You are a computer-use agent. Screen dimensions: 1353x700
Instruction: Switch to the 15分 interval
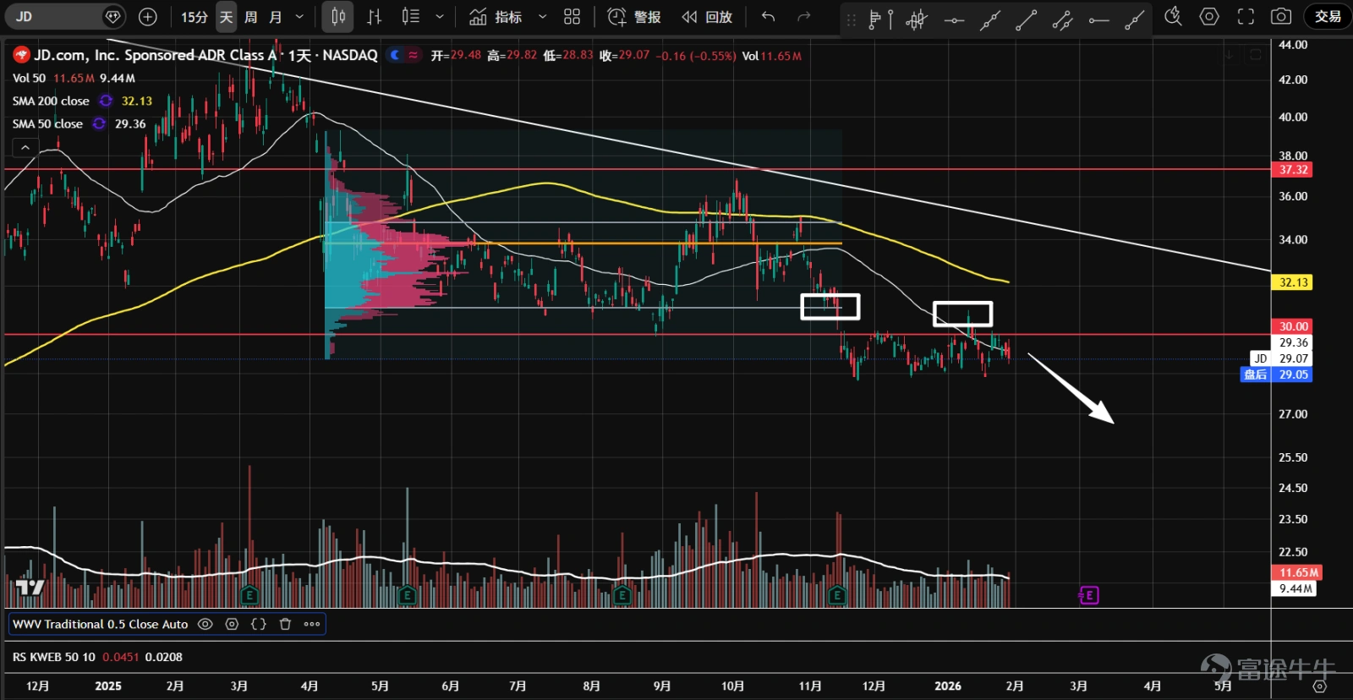[x=194, y=17]
